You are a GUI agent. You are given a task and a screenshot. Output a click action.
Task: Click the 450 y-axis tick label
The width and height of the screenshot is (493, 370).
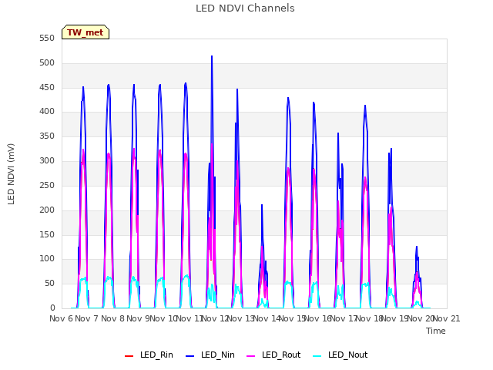tap(47, 87)
